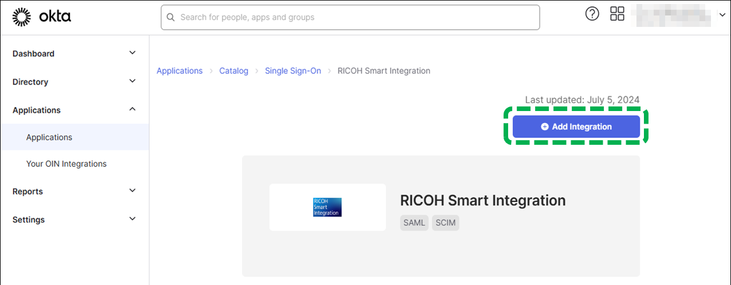
Task: Go to Catalog breadcrumb link
Action: (x=234, y=71)
